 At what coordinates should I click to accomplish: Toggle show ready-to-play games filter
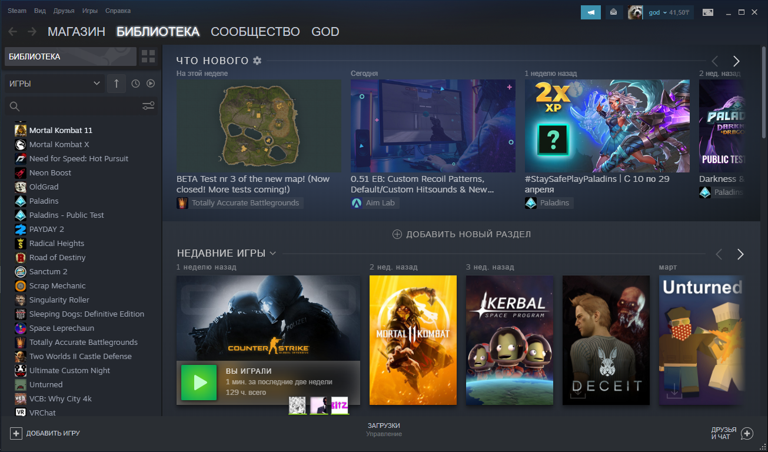(151, 84)
